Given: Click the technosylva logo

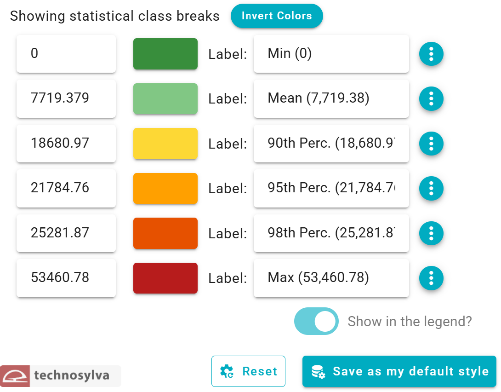Looking at the screenshot, I should [60, 375].
